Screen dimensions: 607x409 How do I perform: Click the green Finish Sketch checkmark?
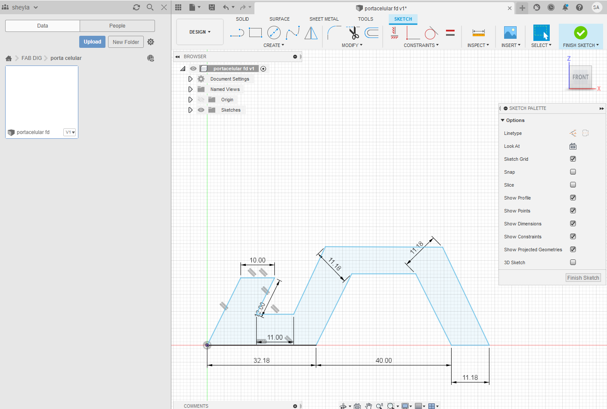pyautogui.click(x=580, y=33)
